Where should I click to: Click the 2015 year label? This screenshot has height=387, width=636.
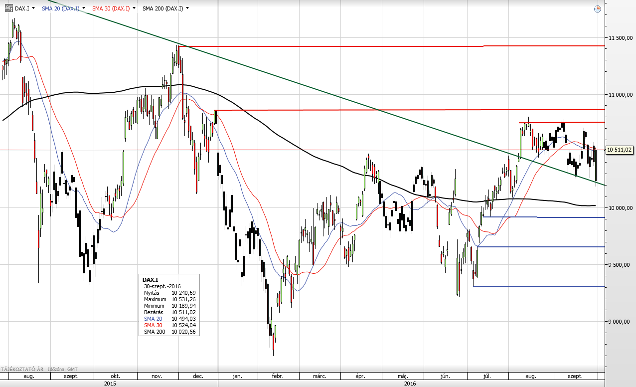(x=110, y=384)
